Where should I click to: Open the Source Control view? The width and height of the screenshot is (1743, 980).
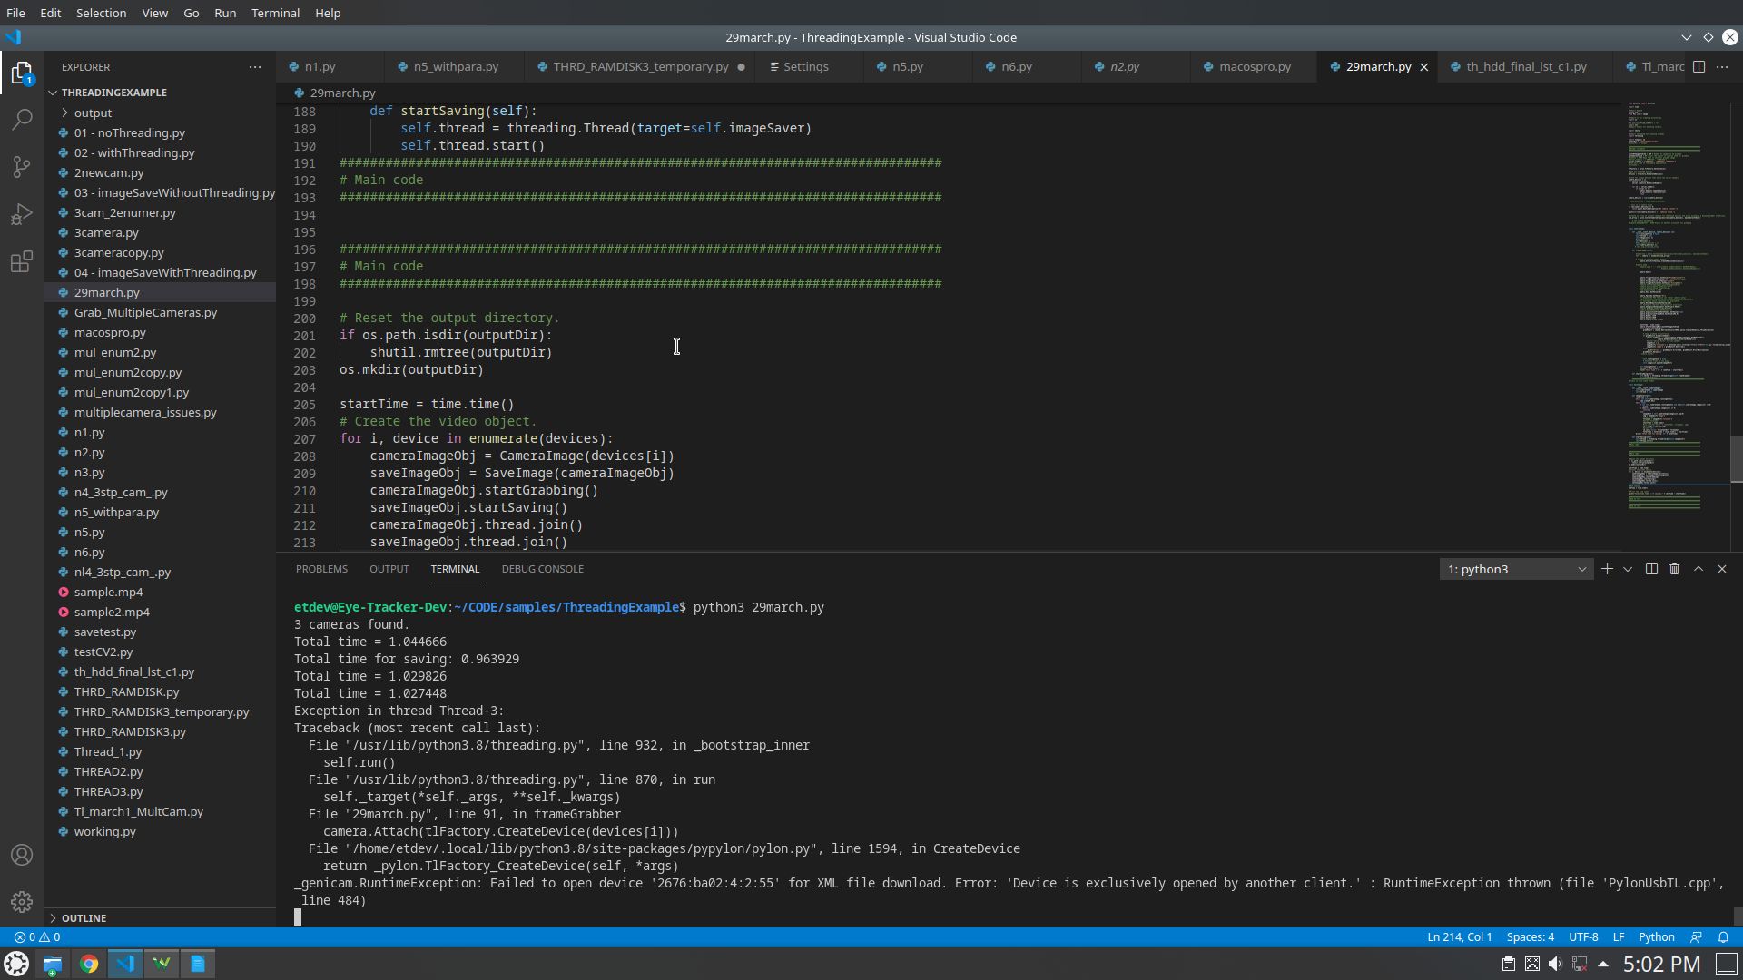pos(22,167)
